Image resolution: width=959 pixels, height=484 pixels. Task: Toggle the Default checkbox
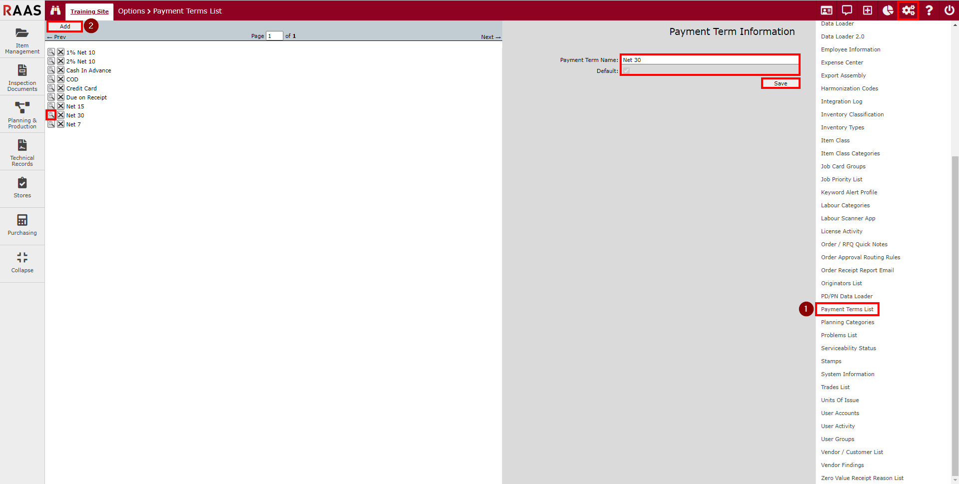tap(626, 71)
